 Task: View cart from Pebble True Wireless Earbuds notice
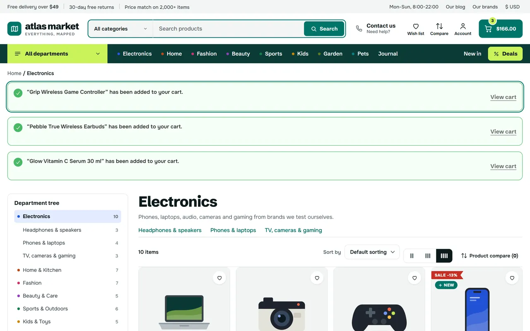503,132
